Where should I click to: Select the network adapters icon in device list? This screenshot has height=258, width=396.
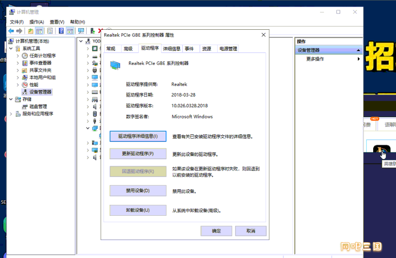point(95,128)
